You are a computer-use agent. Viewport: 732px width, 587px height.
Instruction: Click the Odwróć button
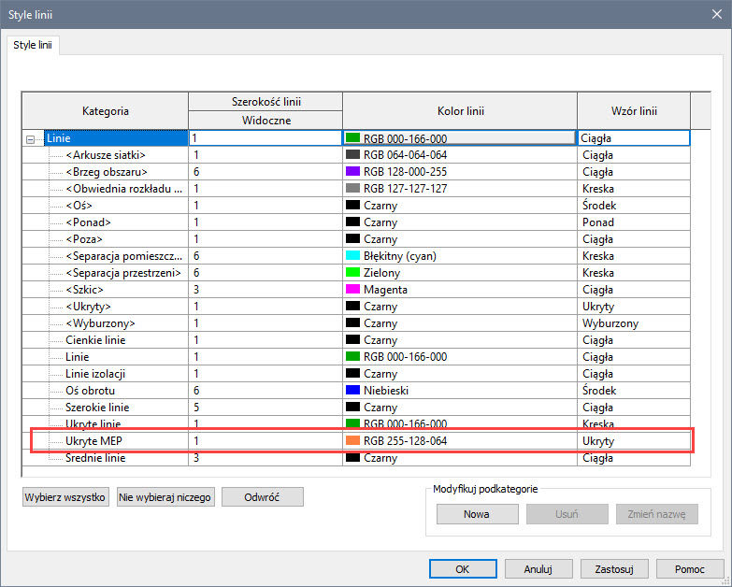[263, 497]
